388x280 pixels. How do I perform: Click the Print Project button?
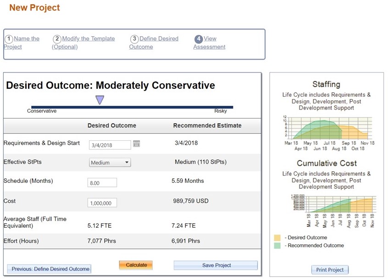pos(330,270)
